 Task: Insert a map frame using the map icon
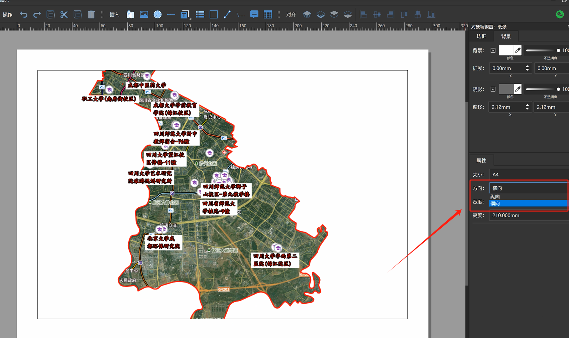pyautogui.click(x=130, y=14)
